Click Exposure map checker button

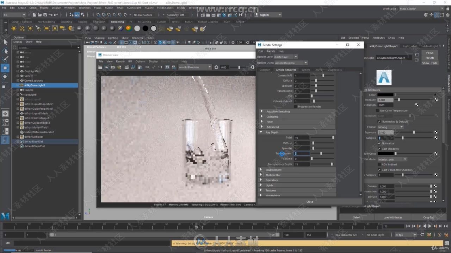[x=436, y=132]
